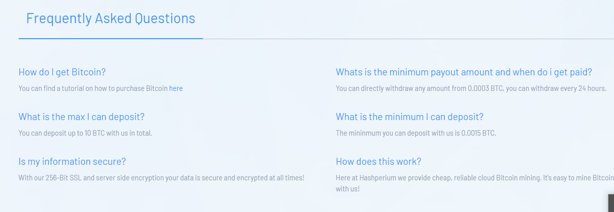Click the minimum payout amount question heading

pos(464,72)
